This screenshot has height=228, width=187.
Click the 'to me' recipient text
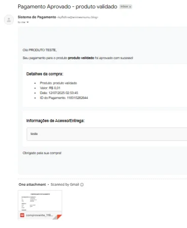22,22
